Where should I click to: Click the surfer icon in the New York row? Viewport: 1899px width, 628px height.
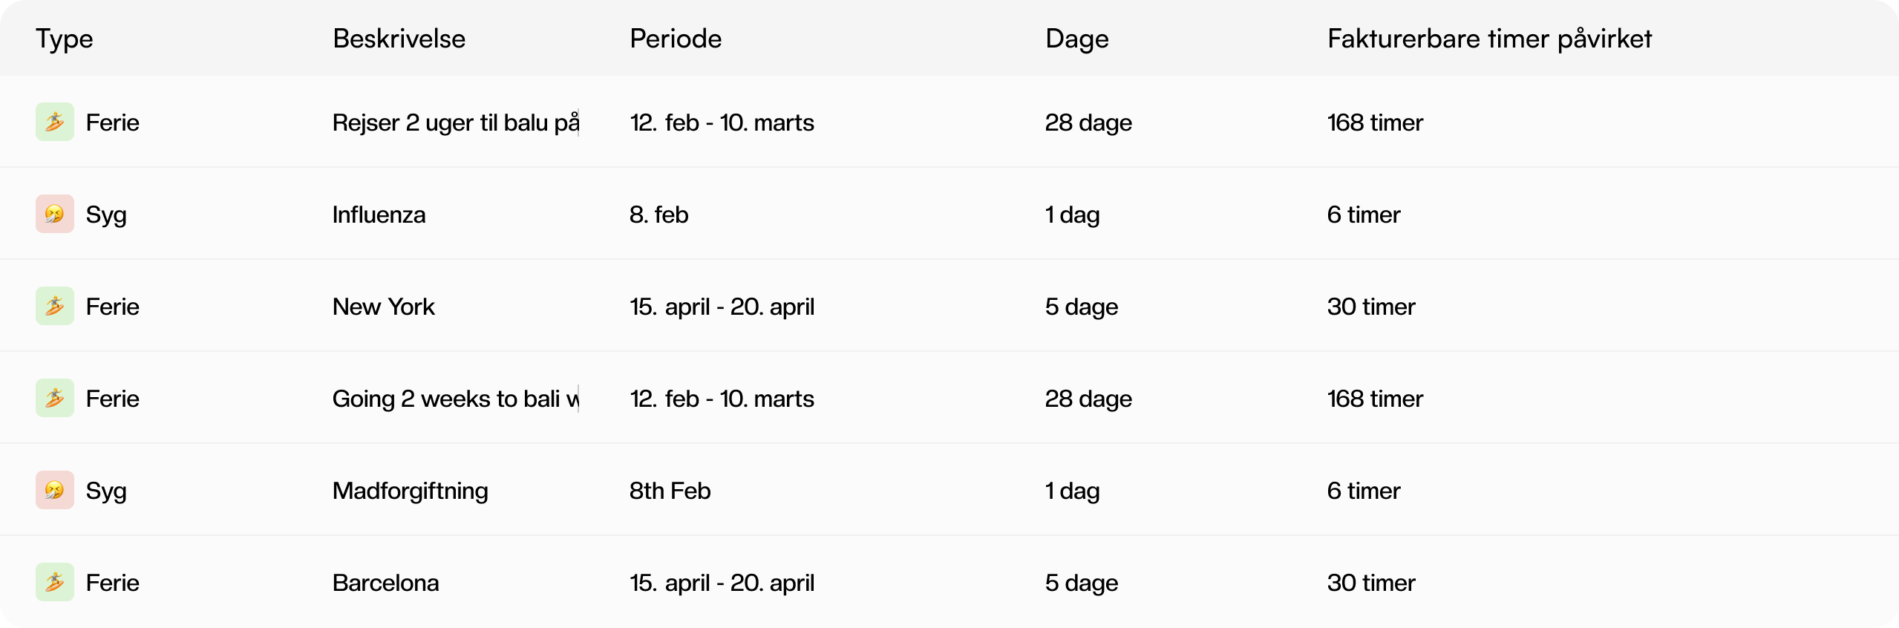(x=55, y=306)
